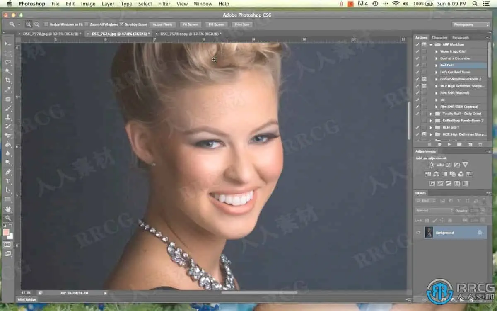Toggle the checkmark for Cool as a Cucumber
This screenshot has height=311, width=497.
point(417,58)
